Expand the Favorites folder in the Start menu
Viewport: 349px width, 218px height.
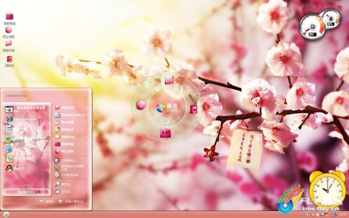[x=71, y=137]
